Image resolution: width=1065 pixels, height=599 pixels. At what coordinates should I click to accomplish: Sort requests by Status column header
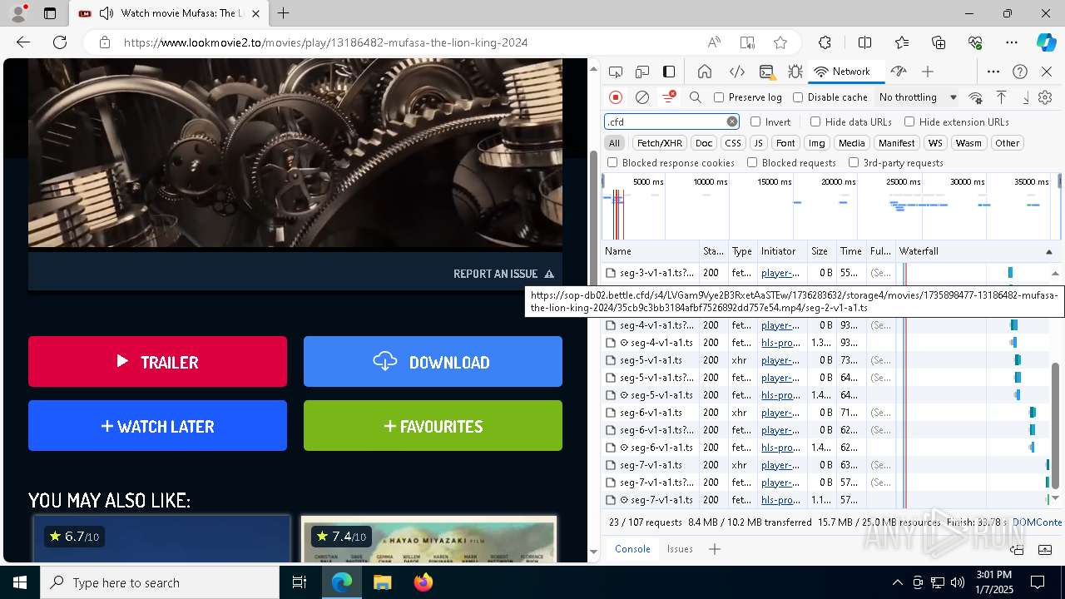click(713, 251)
